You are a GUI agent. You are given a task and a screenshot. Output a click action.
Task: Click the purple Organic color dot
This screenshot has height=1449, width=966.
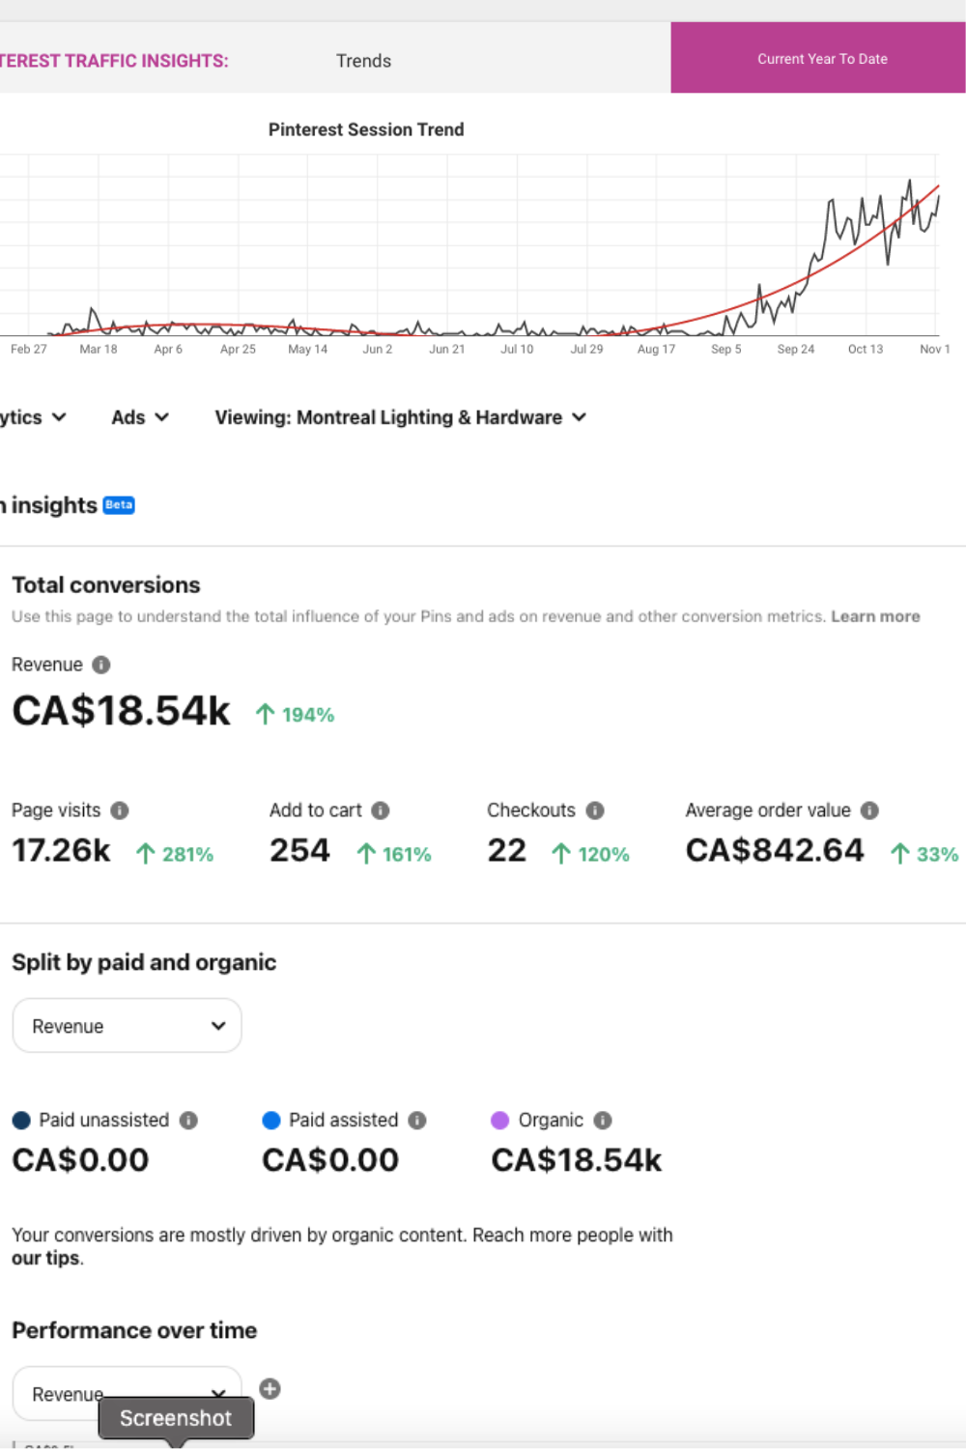tap(500, 1121)
